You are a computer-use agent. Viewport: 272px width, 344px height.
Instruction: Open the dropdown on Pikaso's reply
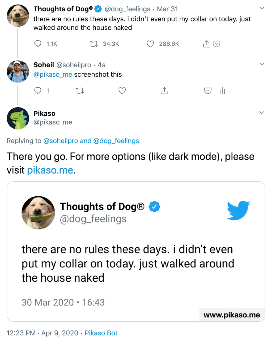262,112
